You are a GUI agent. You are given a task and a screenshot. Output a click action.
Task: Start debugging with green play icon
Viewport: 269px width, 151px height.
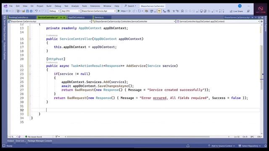pyautogui.click(x=119, y=11)
